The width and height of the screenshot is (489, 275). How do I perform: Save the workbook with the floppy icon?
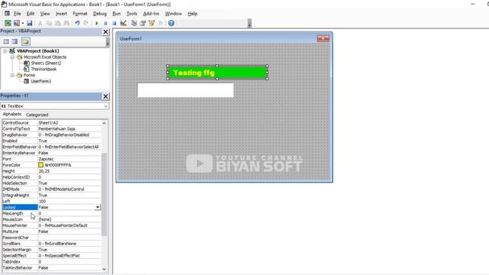click(x=30, y=23)
